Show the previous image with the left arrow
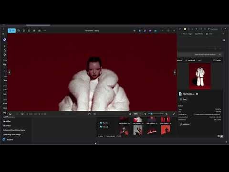Screen dimensions: 229x172 click(10, 72)
